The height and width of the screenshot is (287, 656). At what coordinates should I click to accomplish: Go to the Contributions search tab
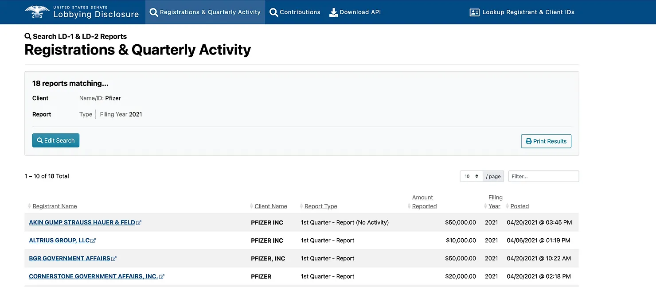pos(295,12)
